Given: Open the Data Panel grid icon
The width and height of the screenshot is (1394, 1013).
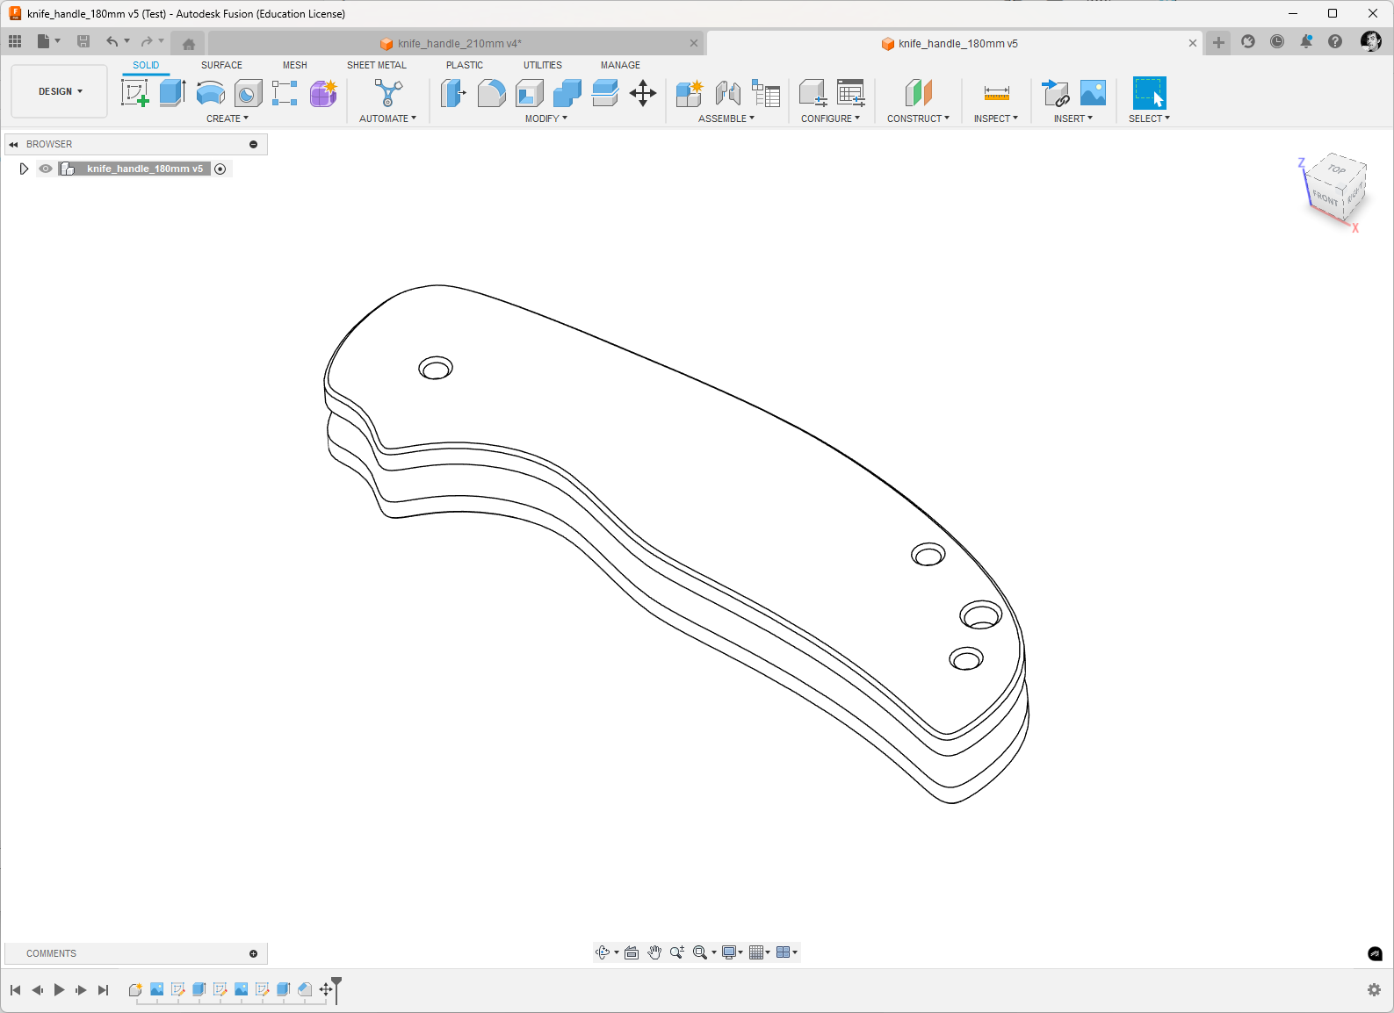Looking at the screenshot, I should pos(15,41).
